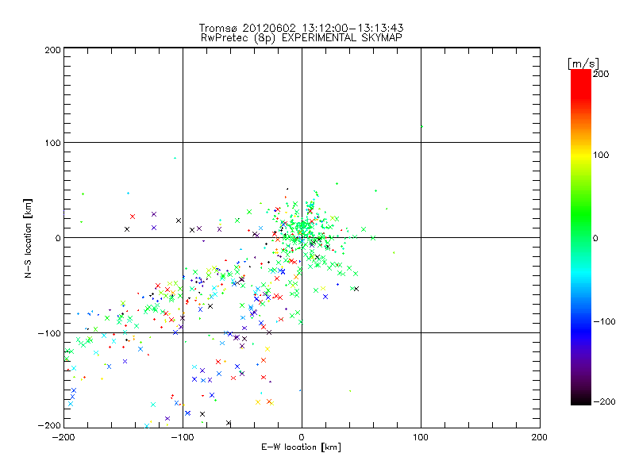Click the colorbar label '-200' at bottom
The width and height of the screenshot is (635, 476).
(604, 402)
